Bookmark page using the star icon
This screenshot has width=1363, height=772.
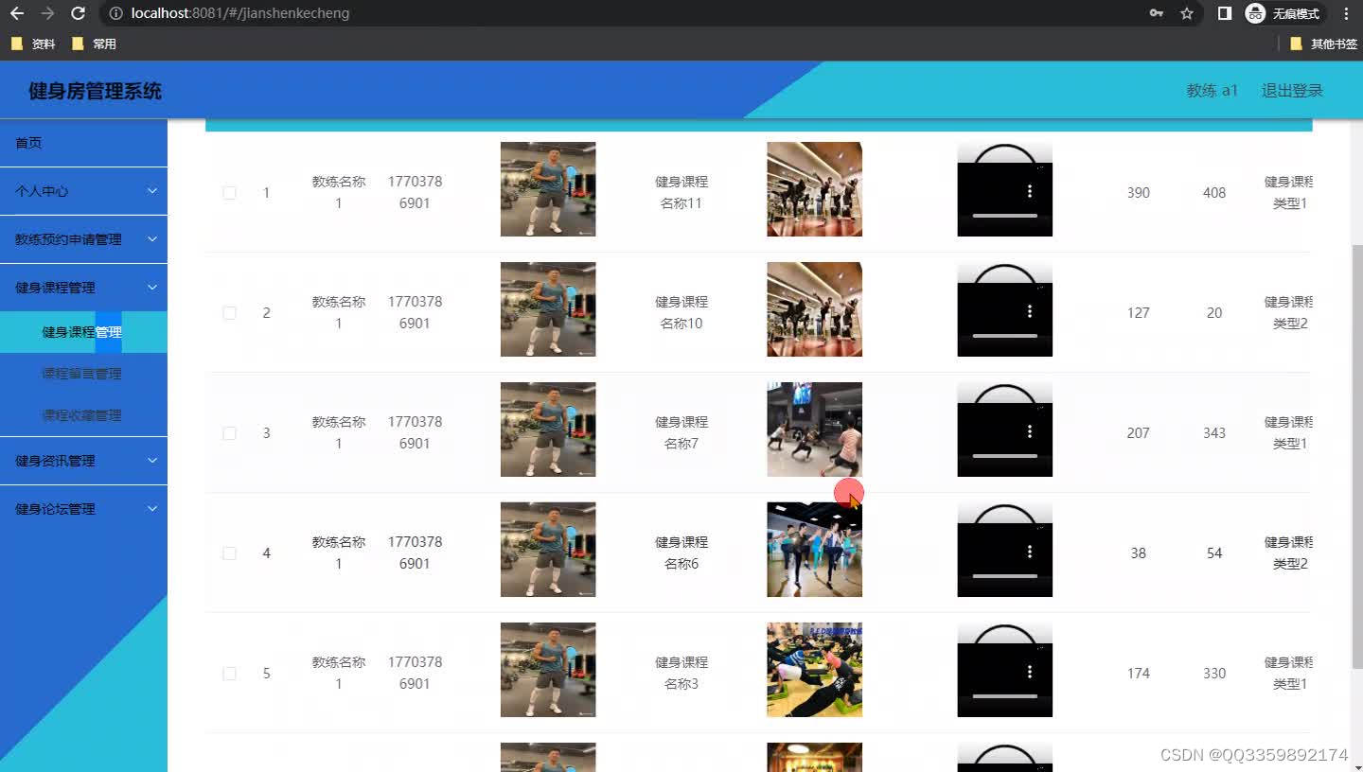[1187, 13]
